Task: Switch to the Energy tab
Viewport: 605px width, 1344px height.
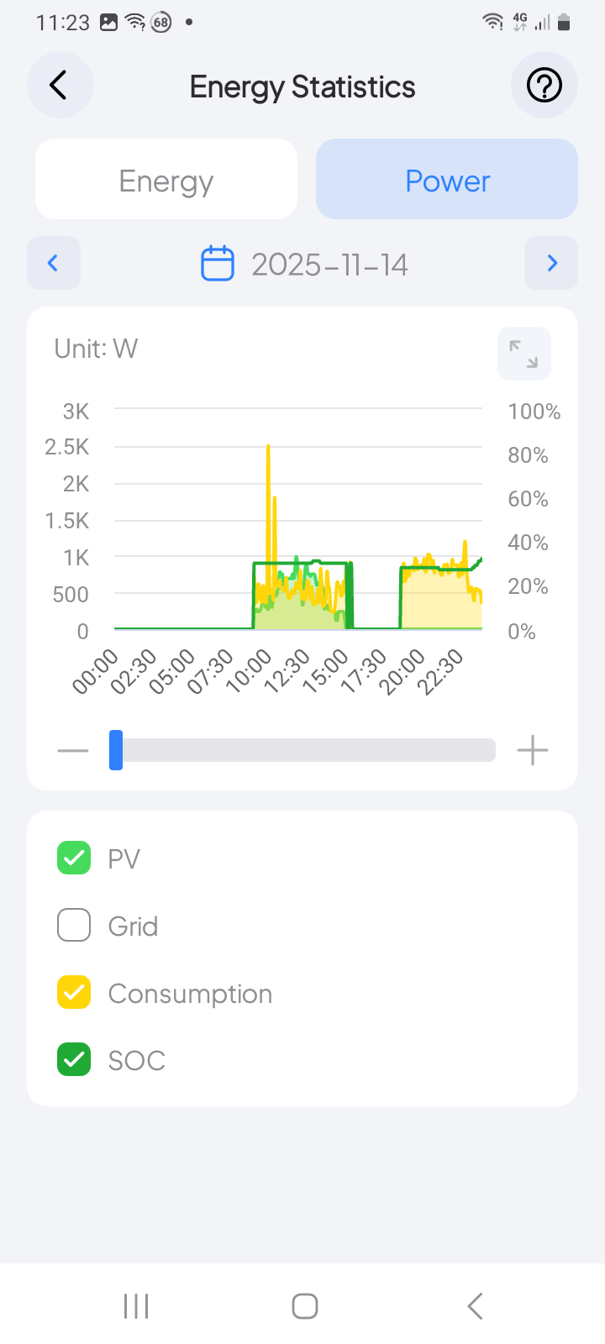Action: (x=166, y=180)
